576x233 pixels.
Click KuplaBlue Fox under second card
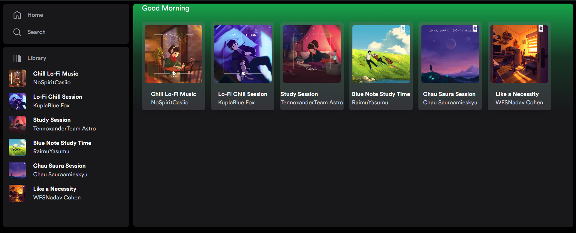[236, 103]
